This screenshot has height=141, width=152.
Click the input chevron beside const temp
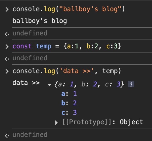pos(7,47)
